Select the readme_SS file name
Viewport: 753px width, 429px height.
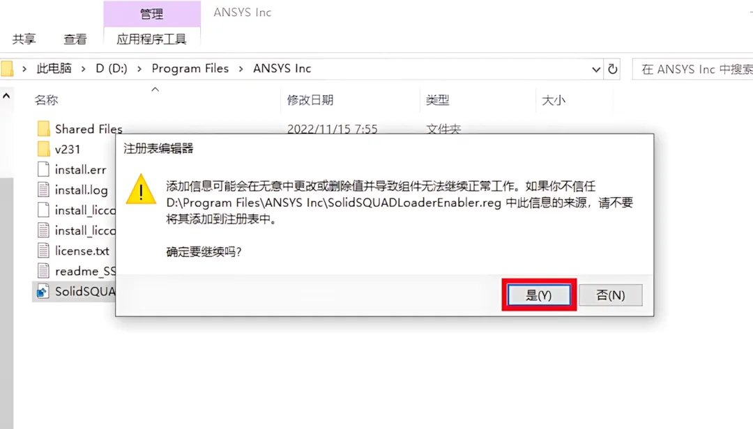click(x=85, y=271)
